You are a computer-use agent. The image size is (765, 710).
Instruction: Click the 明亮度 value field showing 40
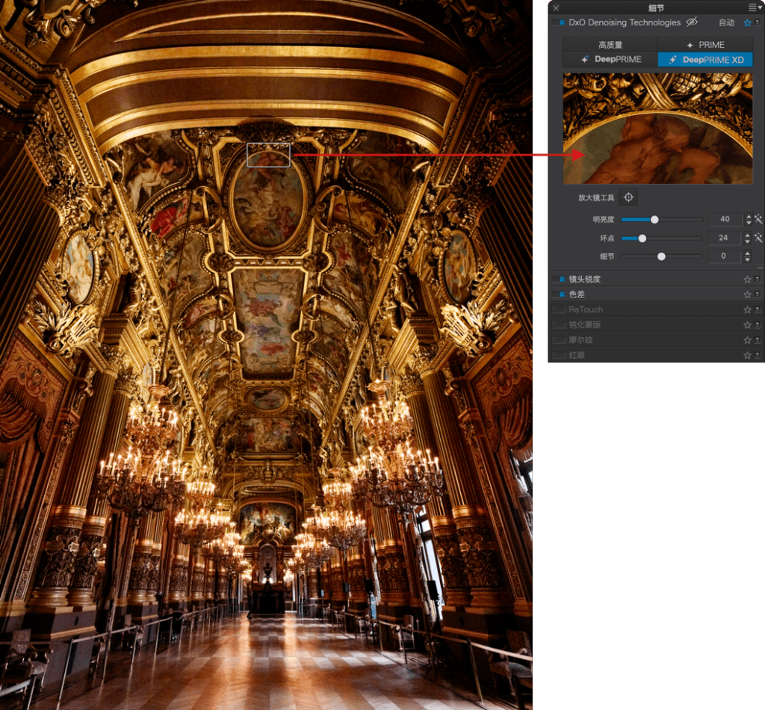725,219
